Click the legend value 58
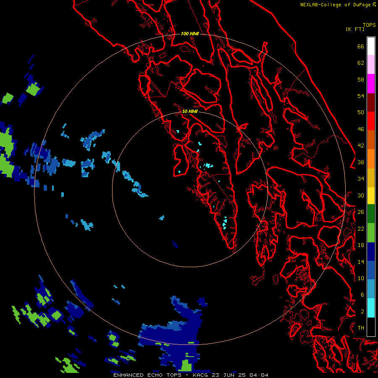This screenshot has height=378, width=378. point(361,79)
